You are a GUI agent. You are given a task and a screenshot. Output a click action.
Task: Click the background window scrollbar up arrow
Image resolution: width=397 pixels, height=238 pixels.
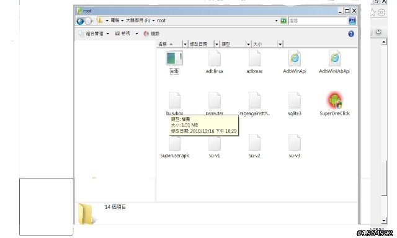pyautogui.click(x=384, y=42)
